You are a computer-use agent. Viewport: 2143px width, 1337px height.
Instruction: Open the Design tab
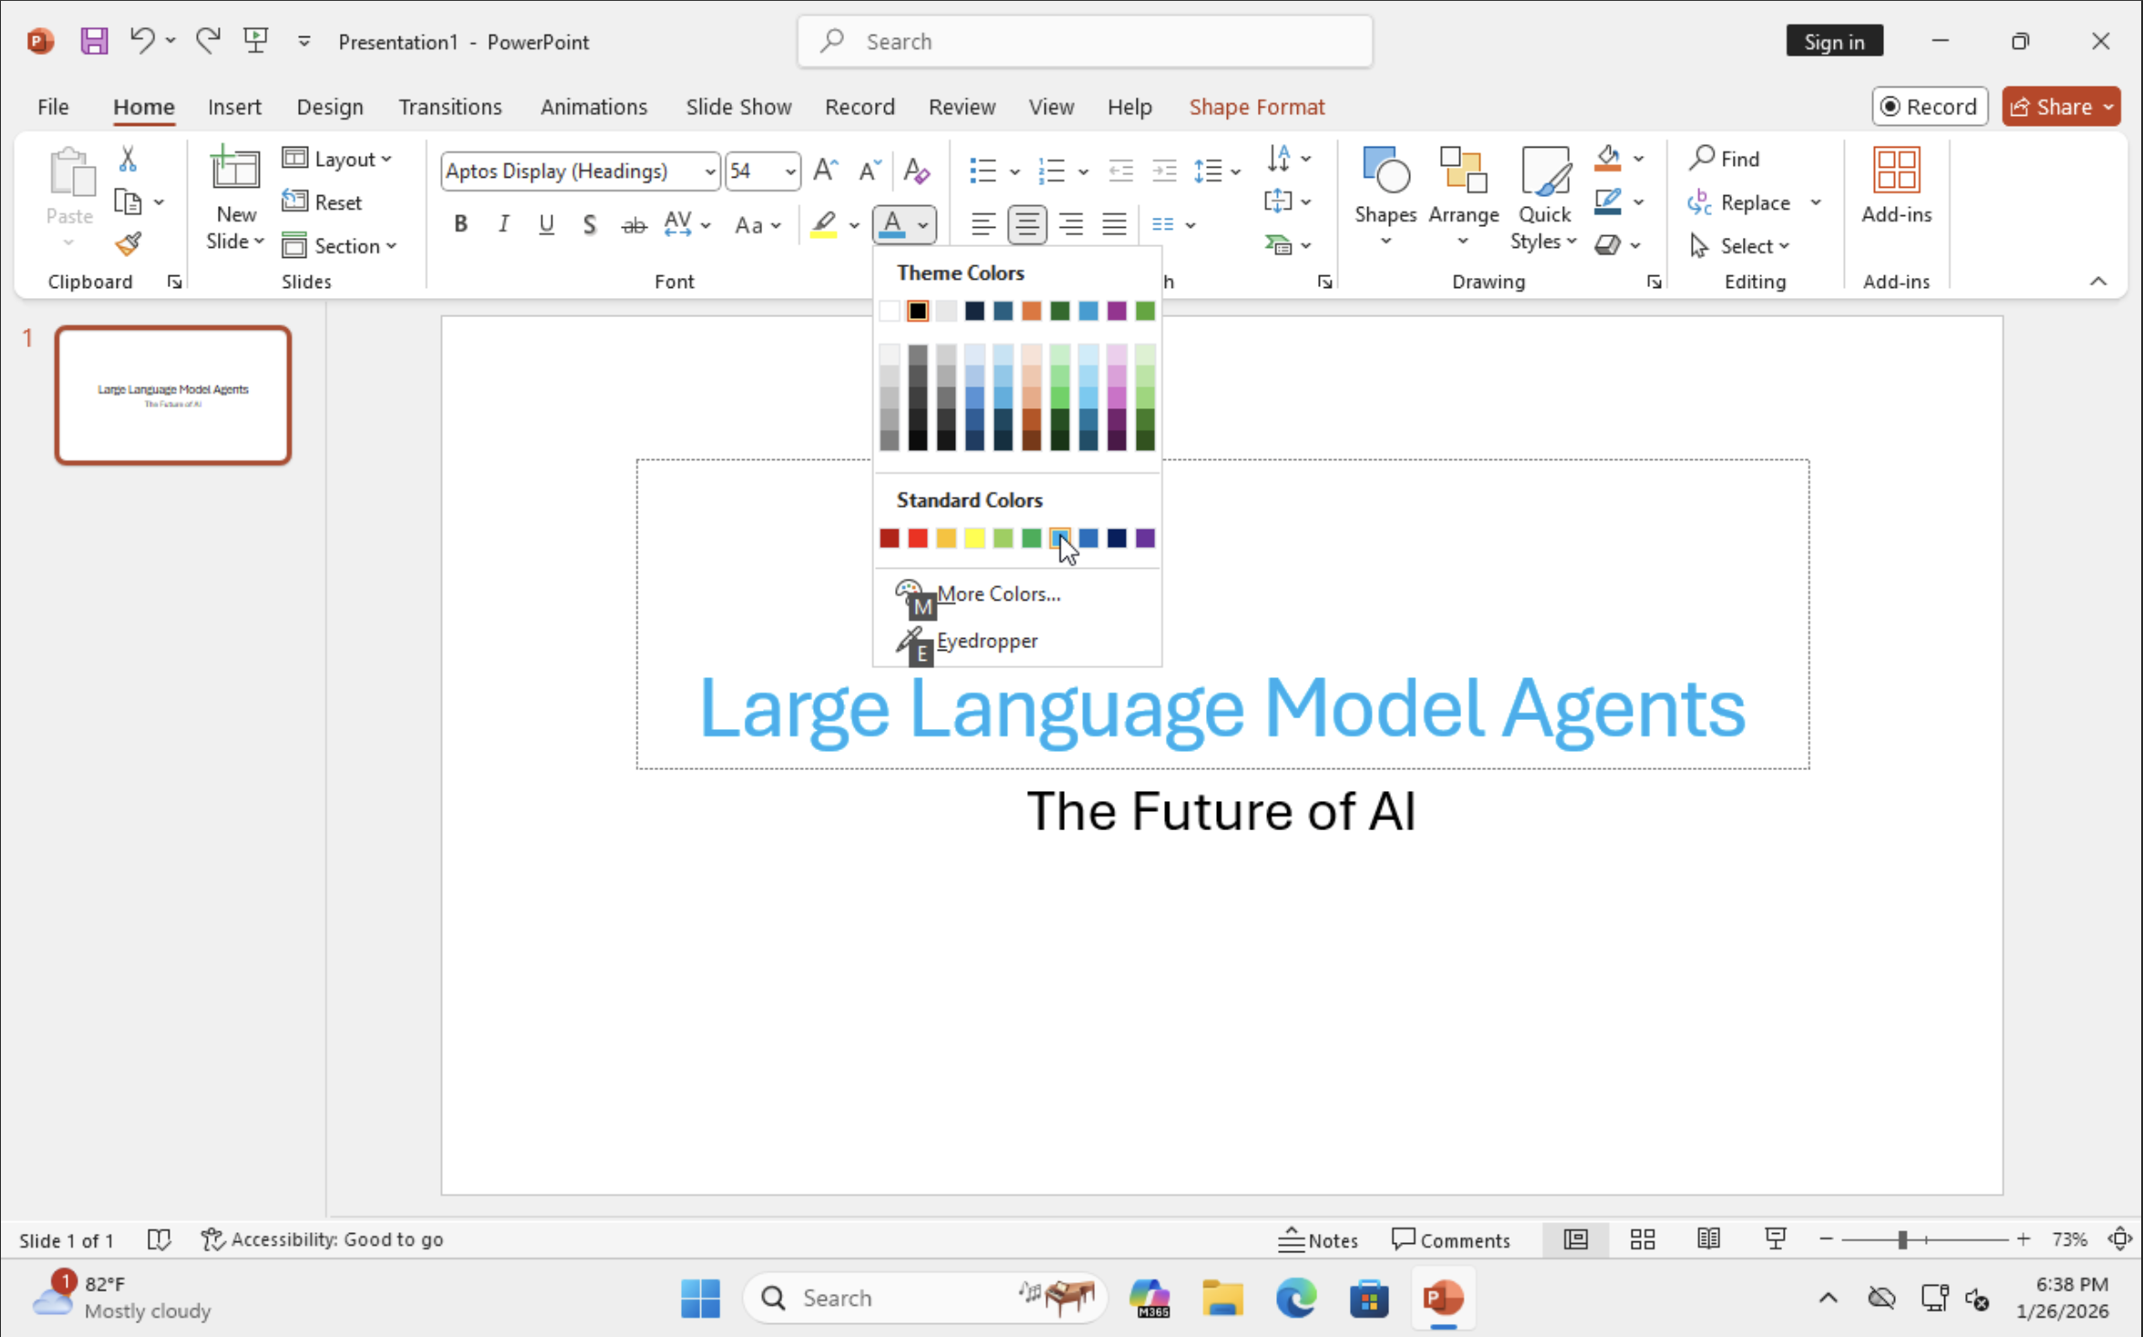tap(330, 107)
